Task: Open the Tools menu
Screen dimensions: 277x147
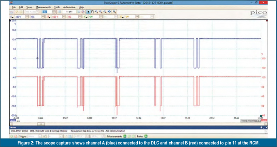Action: [x=57, y=7]
